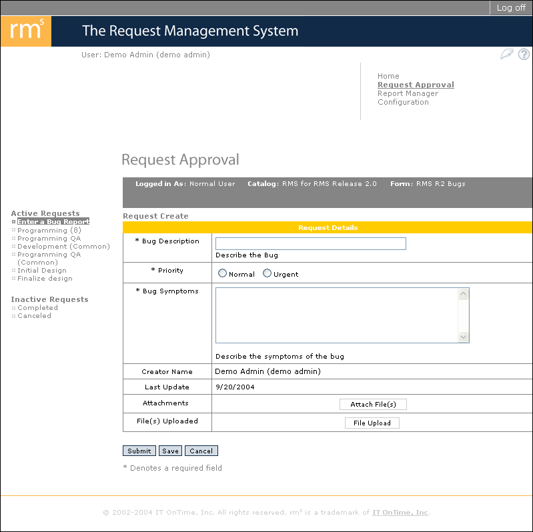Open Development (Common) requests

click(x=63, y=246)
